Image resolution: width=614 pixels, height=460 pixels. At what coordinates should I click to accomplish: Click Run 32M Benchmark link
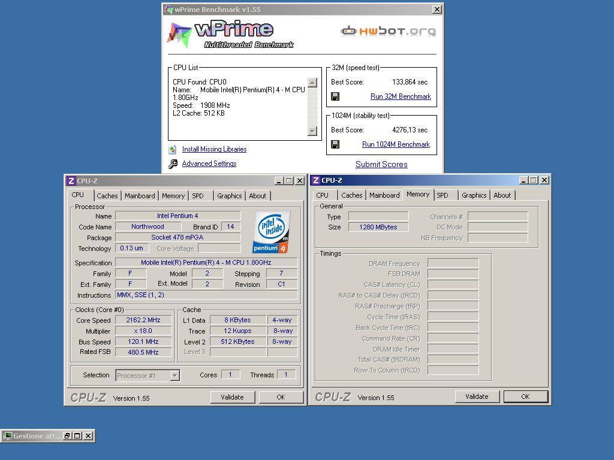tap(401, 96)
